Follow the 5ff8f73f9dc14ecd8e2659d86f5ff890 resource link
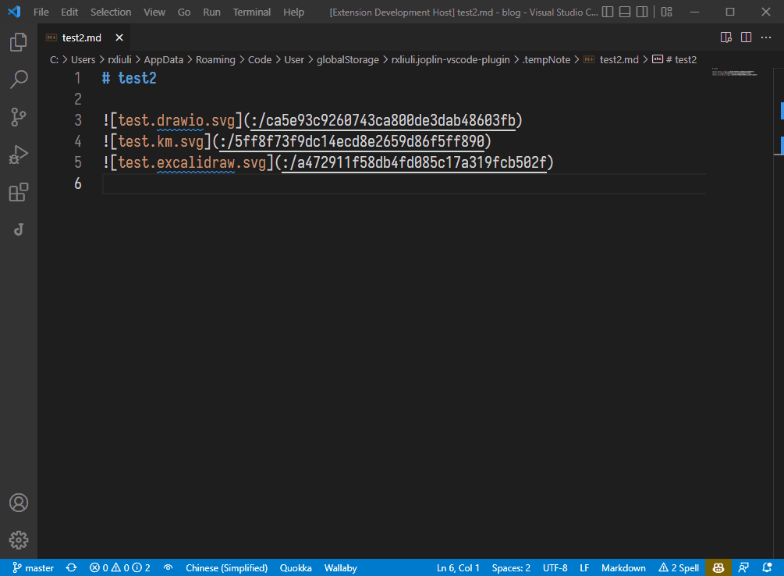Viewport: 784px width, 576px height. pos(352,141)
